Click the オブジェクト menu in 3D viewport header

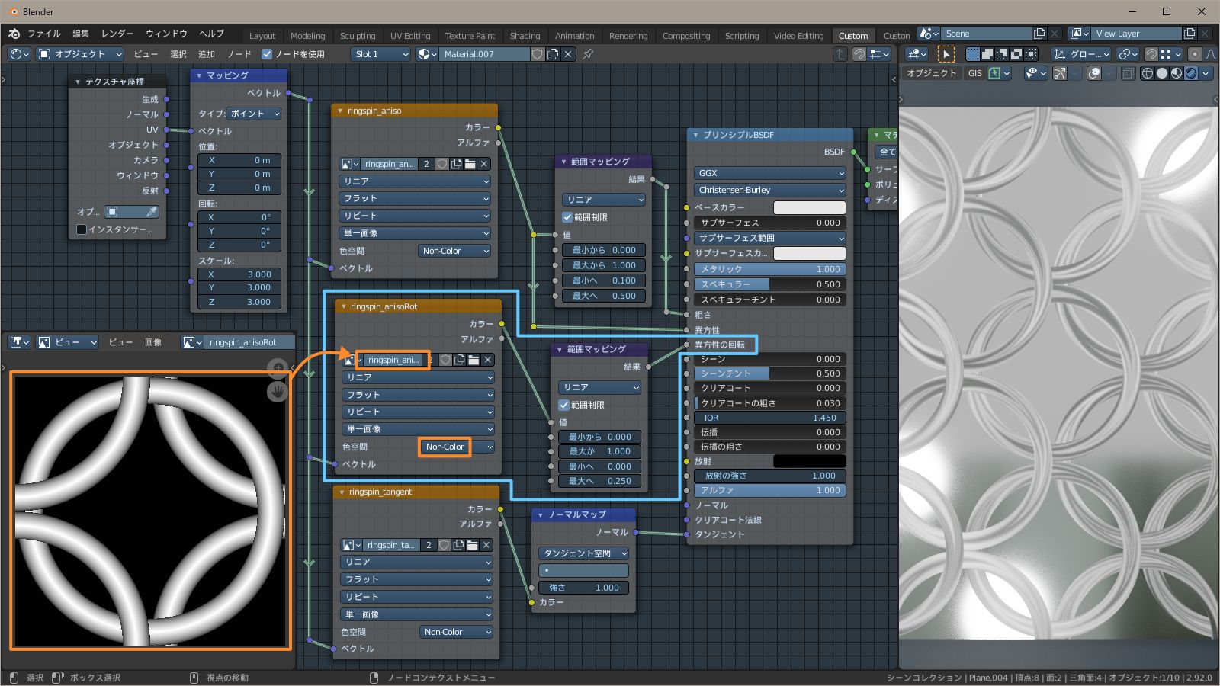coord(931,73)
